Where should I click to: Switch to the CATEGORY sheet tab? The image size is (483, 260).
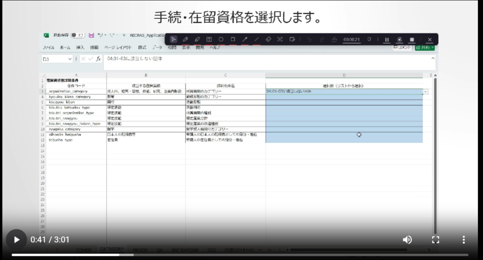[x=112, y=249]
